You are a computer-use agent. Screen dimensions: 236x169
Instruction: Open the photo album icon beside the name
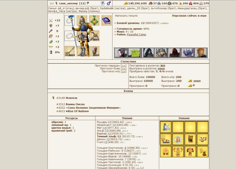pos(103,3)
